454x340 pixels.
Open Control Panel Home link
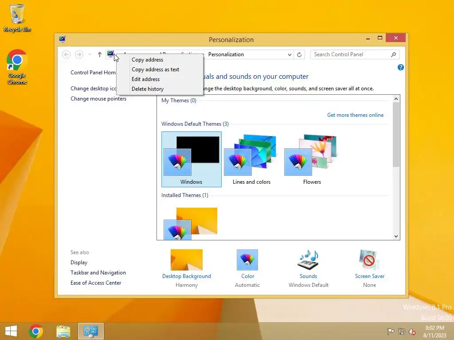coord(93,73)
